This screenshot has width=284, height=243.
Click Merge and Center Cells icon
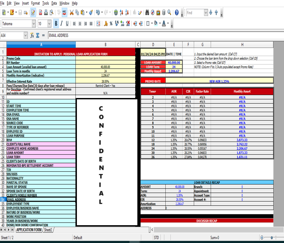[98, 24]
